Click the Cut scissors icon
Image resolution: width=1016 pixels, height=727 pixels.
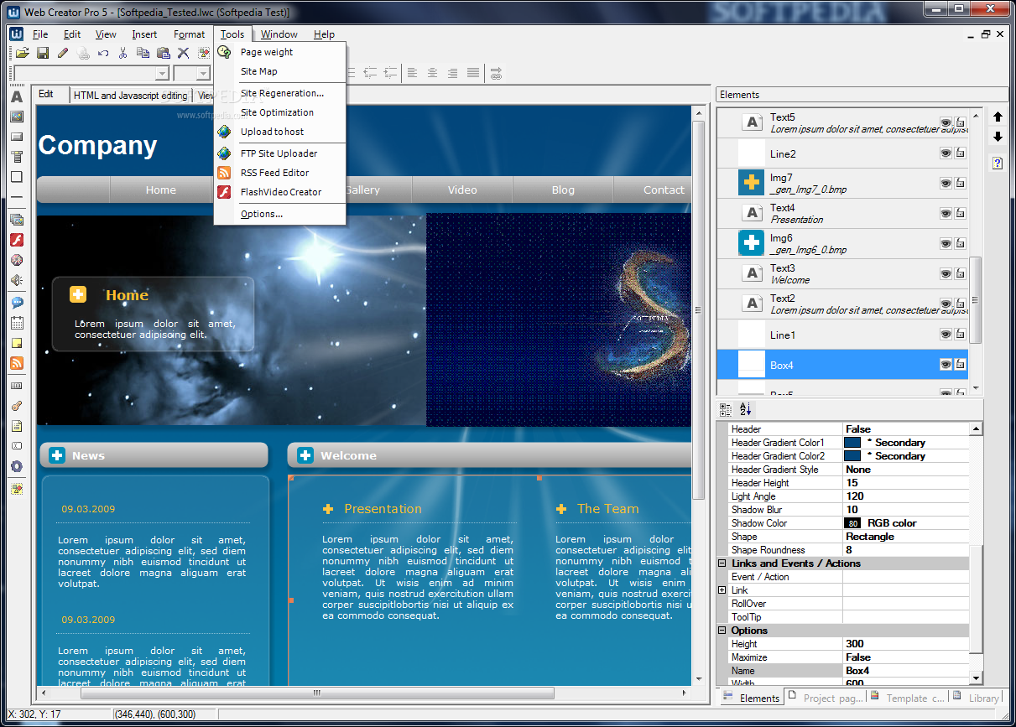(x=123, y=53)
